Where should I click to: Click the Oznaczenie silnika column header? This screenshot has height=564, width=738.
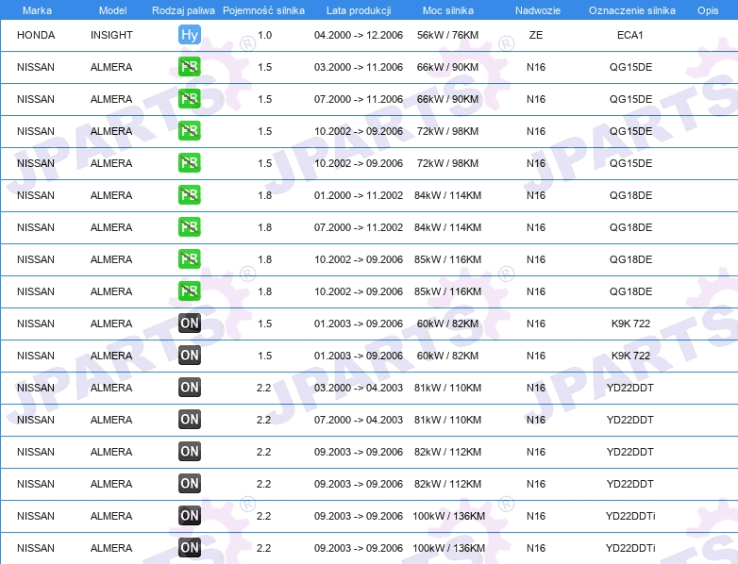coord(632,10)
